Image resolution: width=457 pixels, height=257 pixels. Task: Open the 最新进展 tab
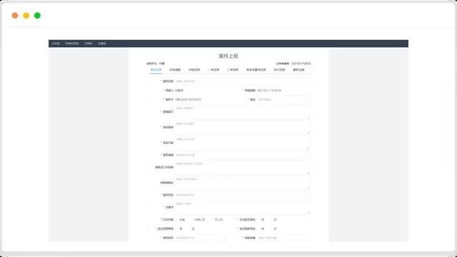point(298,70)
